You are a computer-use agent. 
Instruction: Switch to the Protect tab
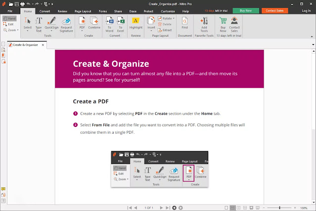coord(148,11)
